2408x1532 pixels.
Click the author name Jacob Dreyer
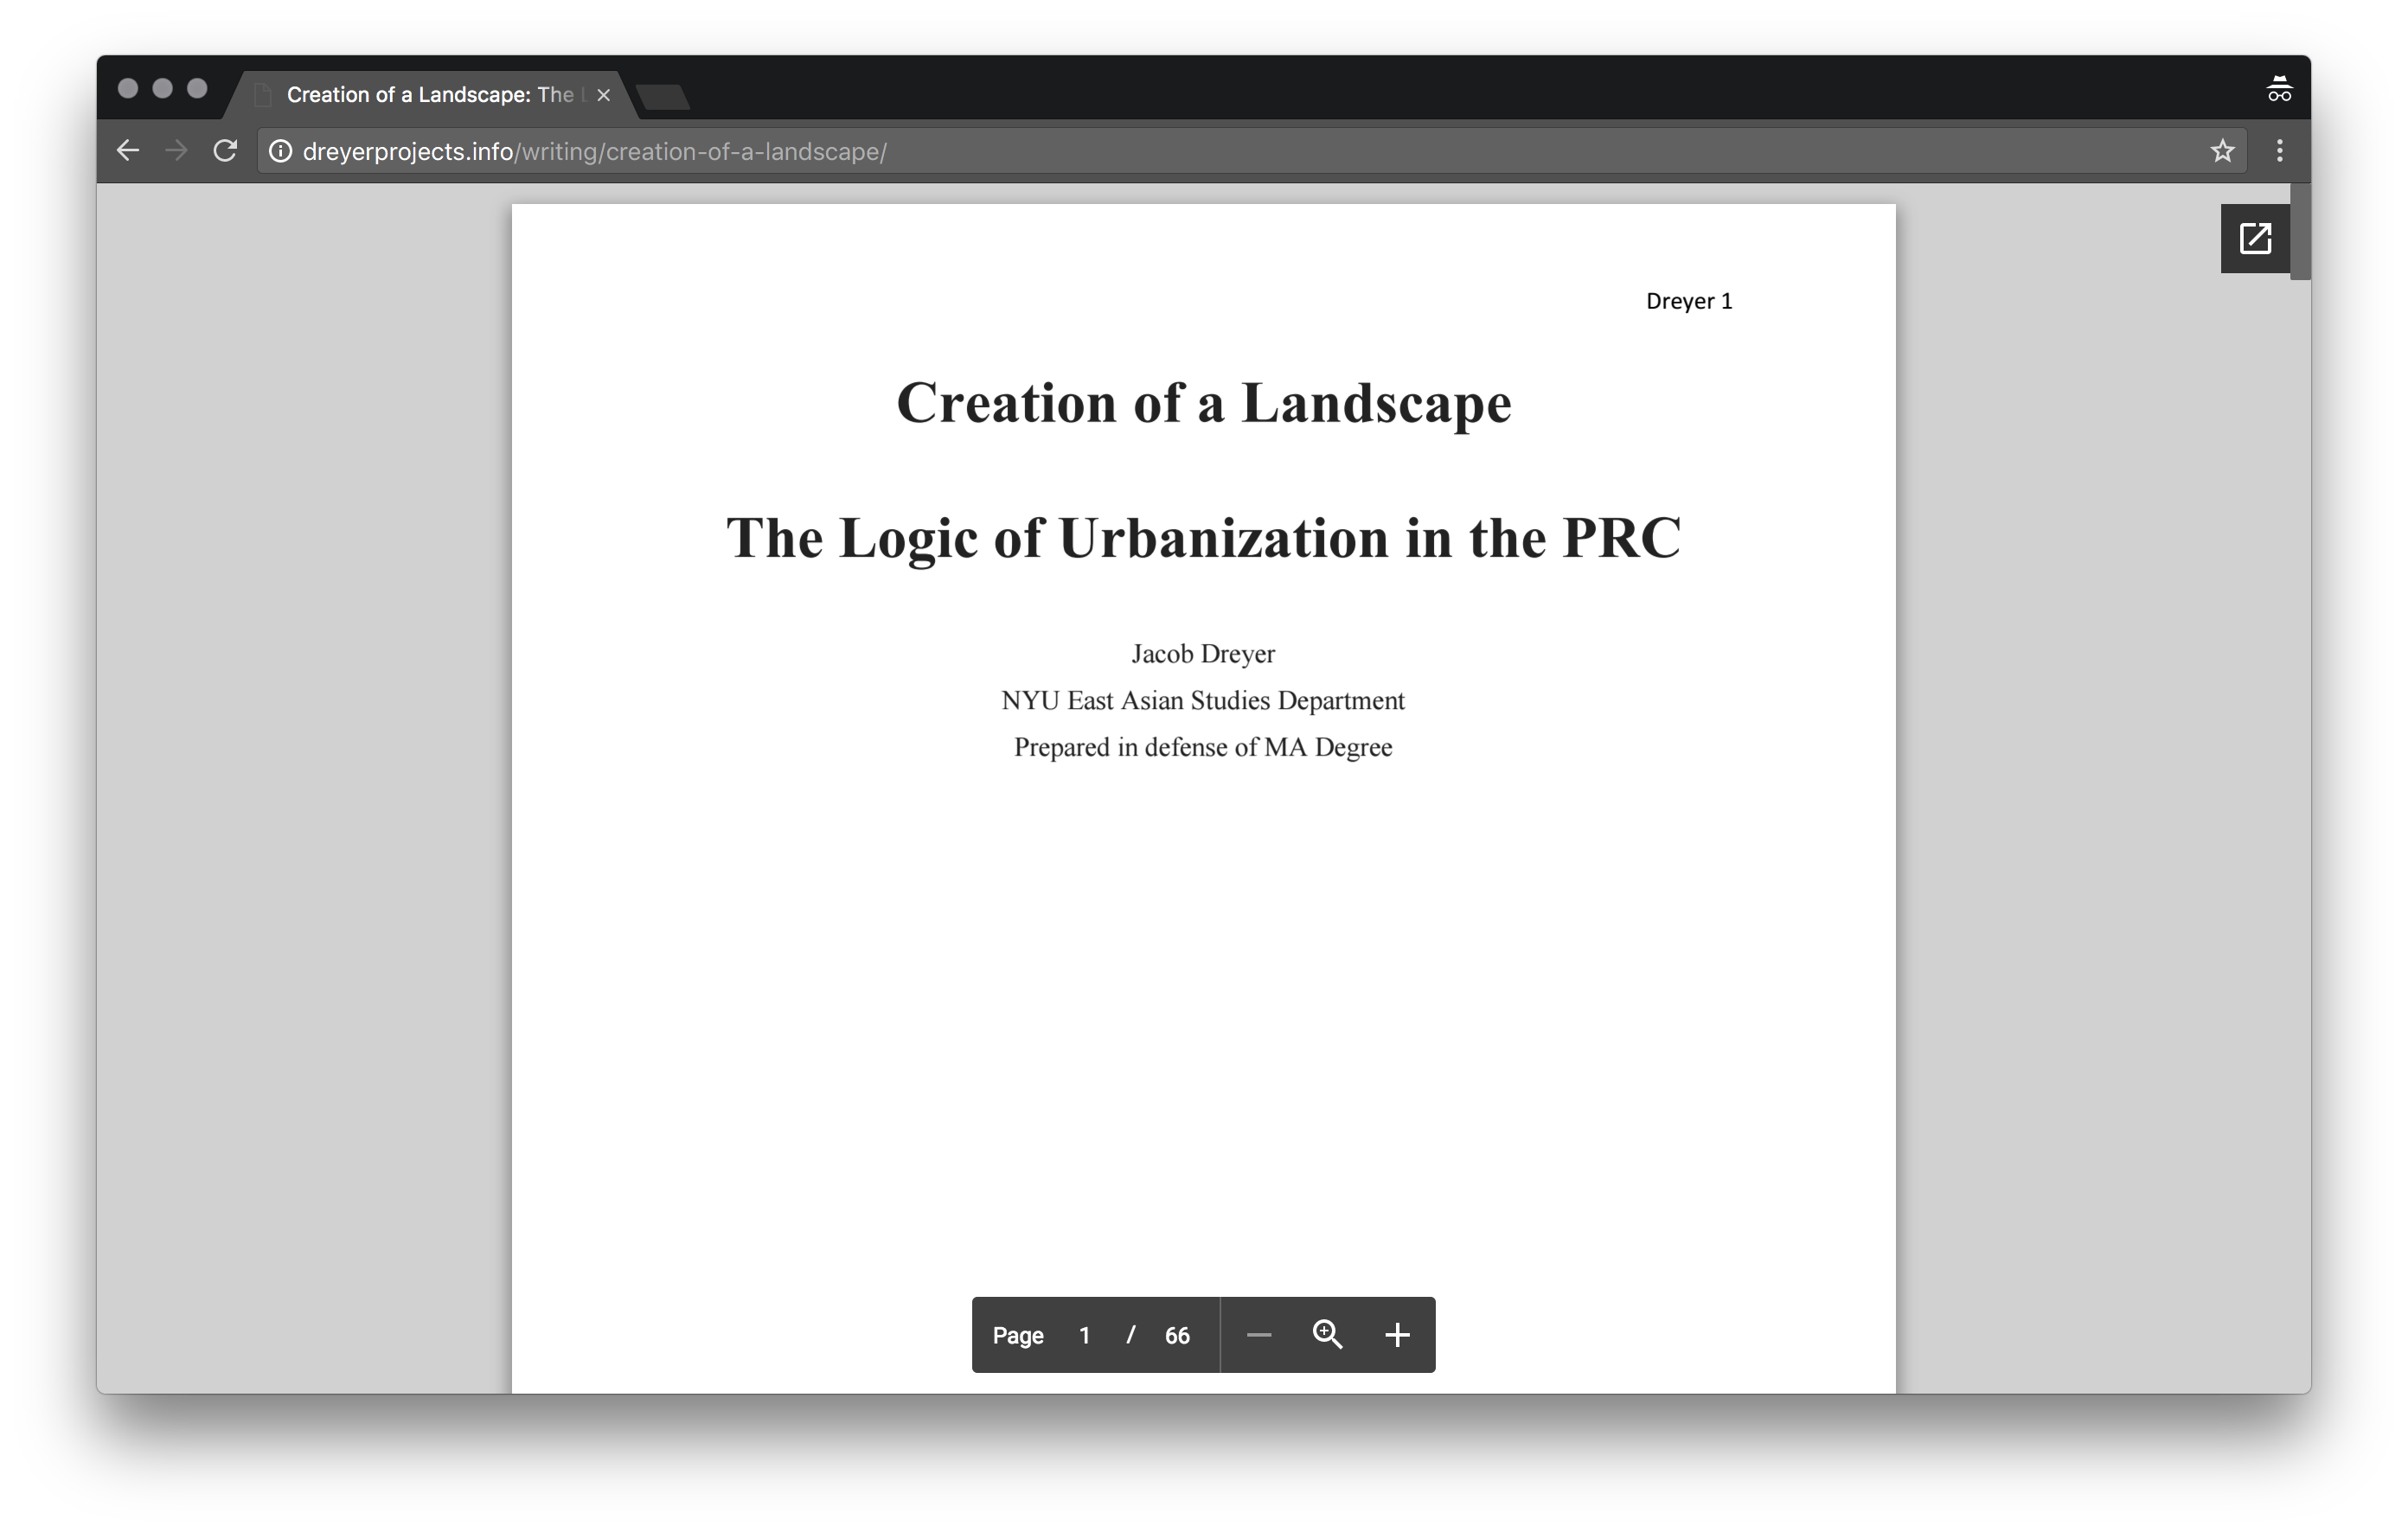pyautogui.click(x=1203, y=654)
